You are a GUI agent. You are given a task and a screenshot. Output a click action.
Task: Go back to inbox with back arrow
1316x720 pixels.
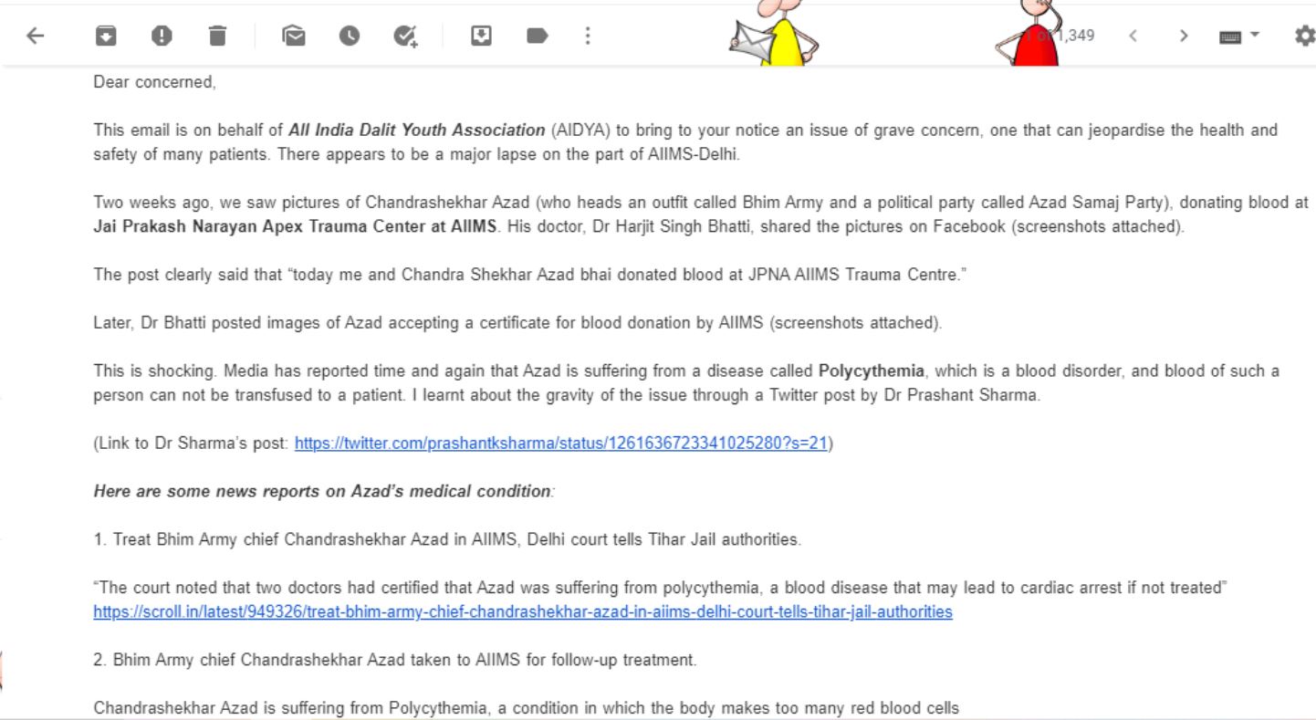click(35, 36)
